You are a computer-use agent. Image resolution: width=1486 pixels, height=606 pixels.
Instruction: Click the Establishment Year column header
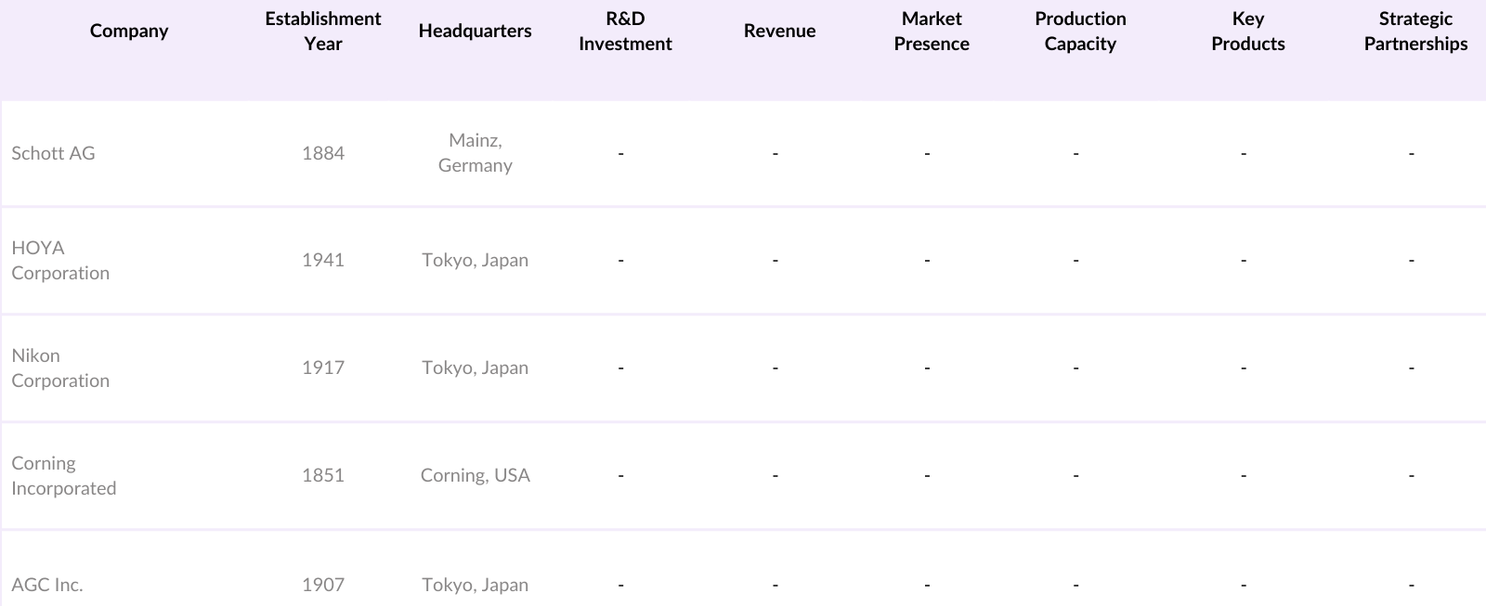pos(323,31)
